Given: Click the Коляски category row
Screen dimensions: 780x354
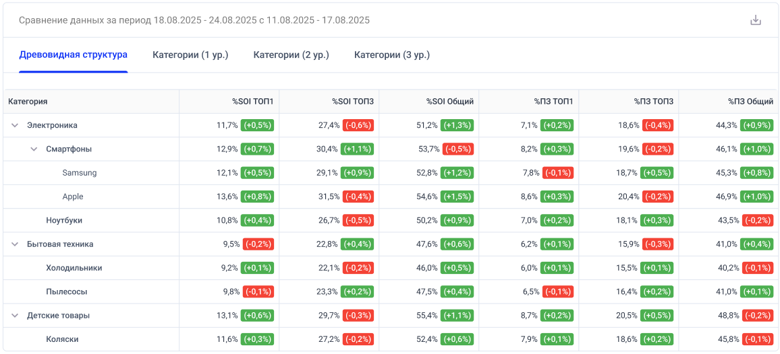Looking at the screenshot, I should click(x=62, y=339).
